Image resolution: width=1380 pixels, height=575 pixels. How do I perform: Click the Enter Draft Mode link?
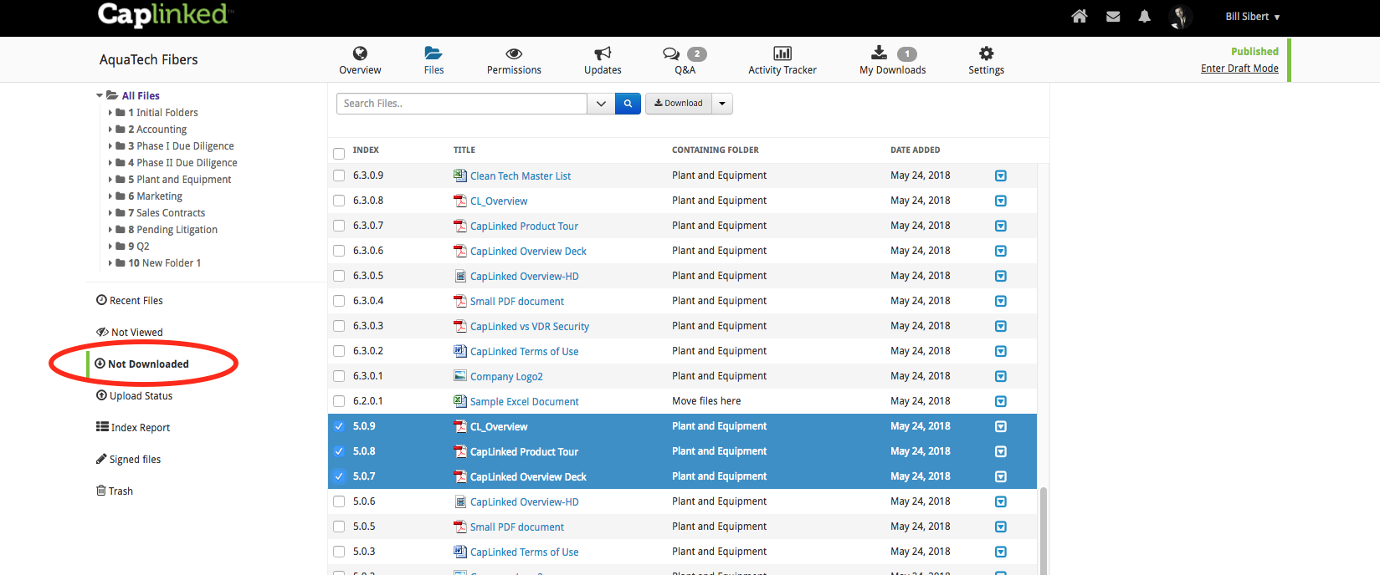point(1239,69)
